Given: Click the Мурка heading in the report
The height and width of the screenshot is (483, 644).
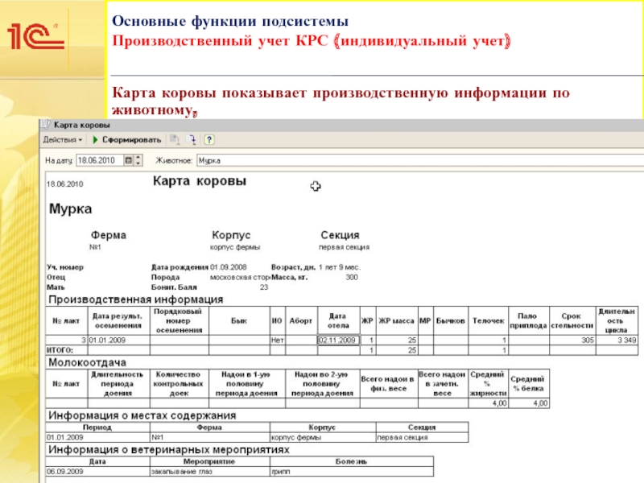Looking at the screenshot, I should point(70,208).
